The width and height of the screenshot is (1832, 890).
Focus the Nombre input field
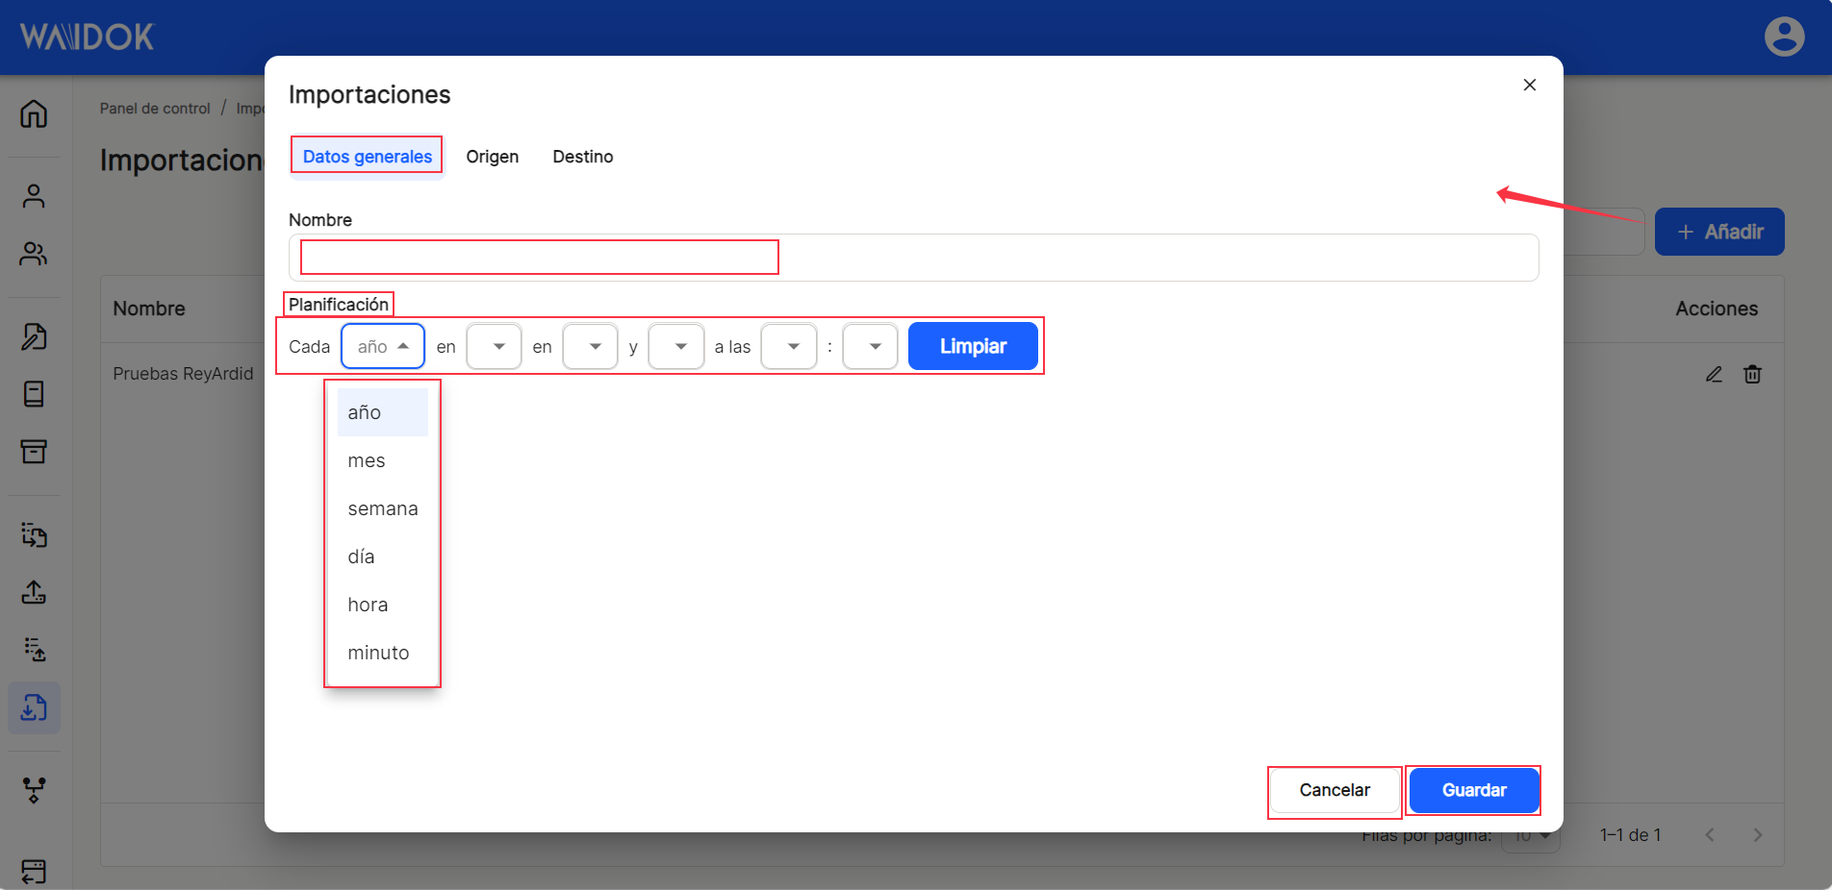pyautogui.click(x=913, y=258)
